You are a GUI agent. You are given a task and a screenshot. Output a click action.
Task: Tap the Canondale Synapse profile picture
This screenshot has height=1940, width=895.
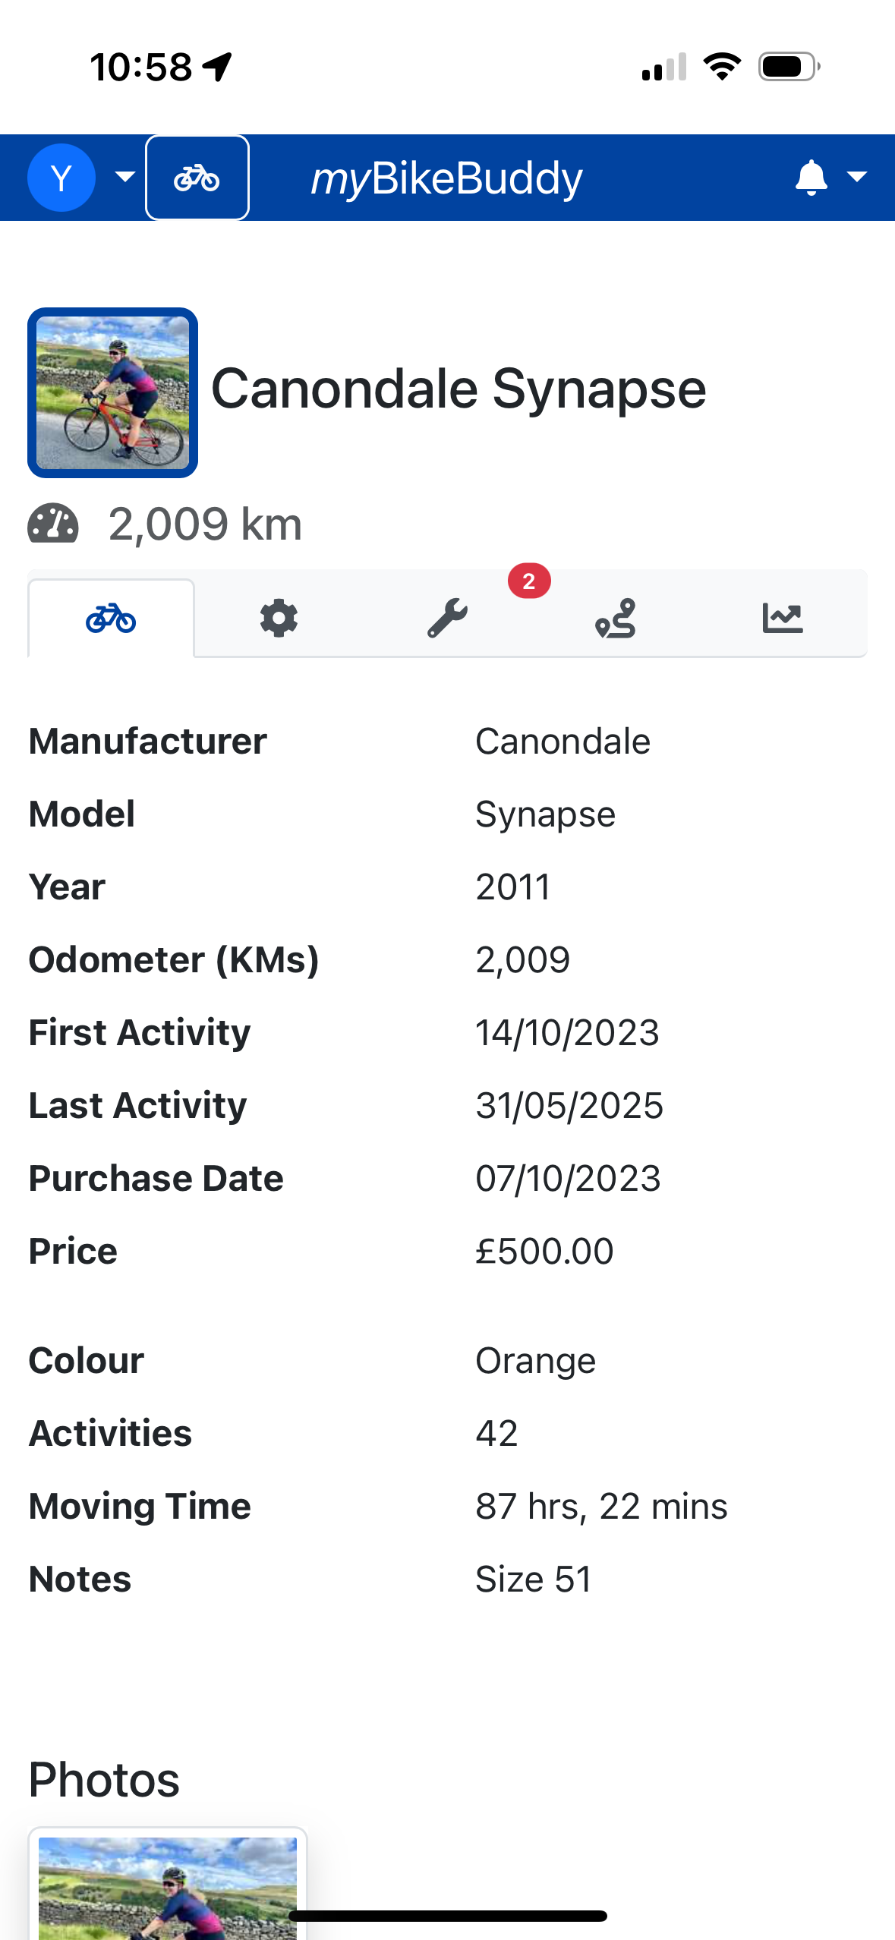tap(113, 392)
